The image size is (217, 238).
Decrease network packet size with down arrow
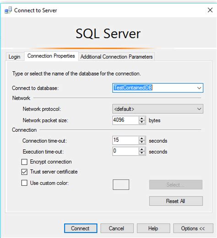142,122
